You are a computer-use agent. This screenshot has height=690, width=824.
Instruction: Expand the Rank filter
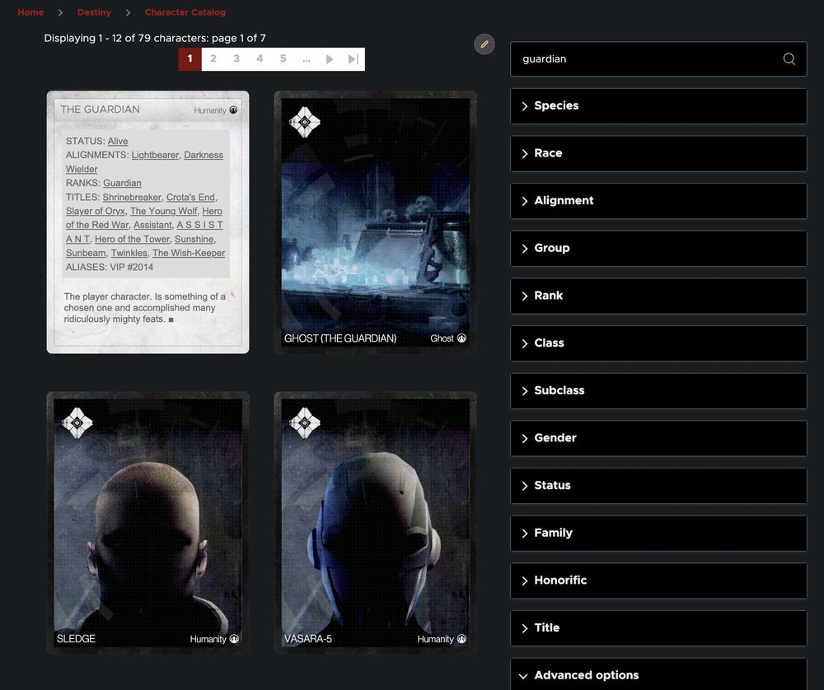658,296
